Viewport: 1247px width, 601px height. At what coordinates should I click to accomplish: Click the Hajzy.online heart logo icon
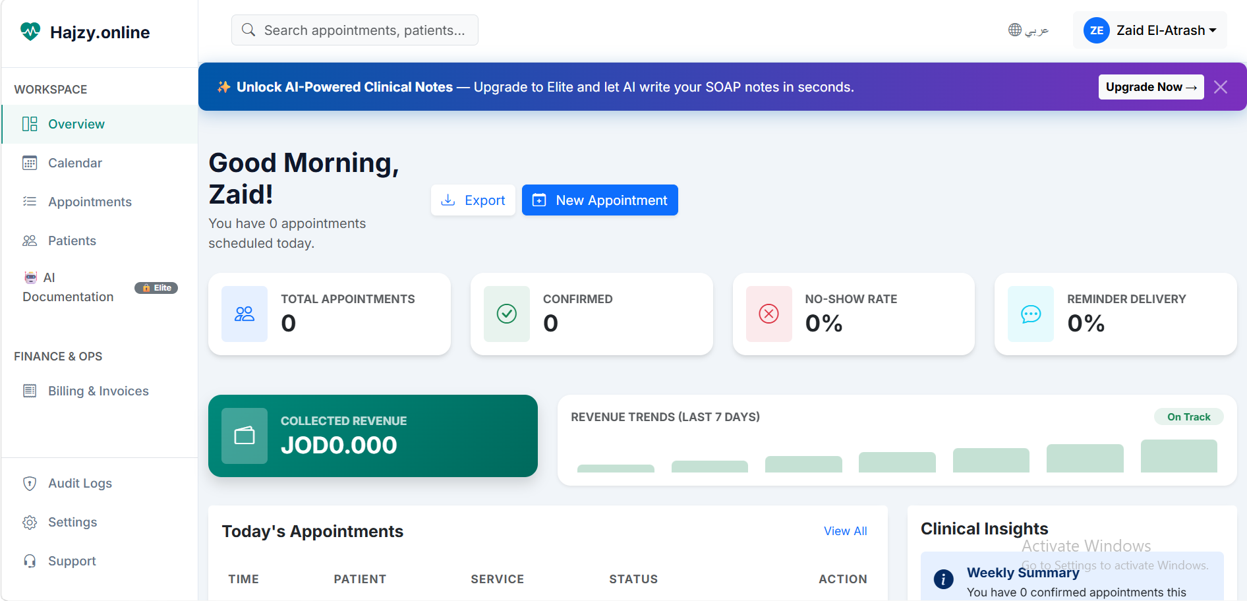pos(30,32)
